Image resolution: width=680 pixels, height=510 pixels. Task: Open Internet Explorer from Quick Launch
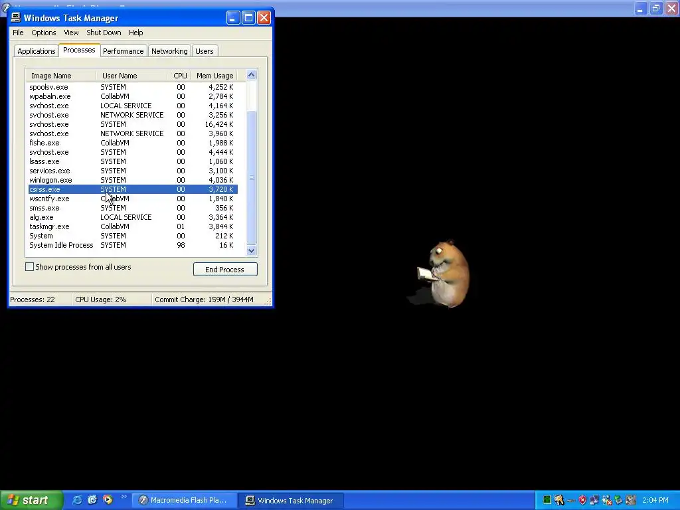77,500
